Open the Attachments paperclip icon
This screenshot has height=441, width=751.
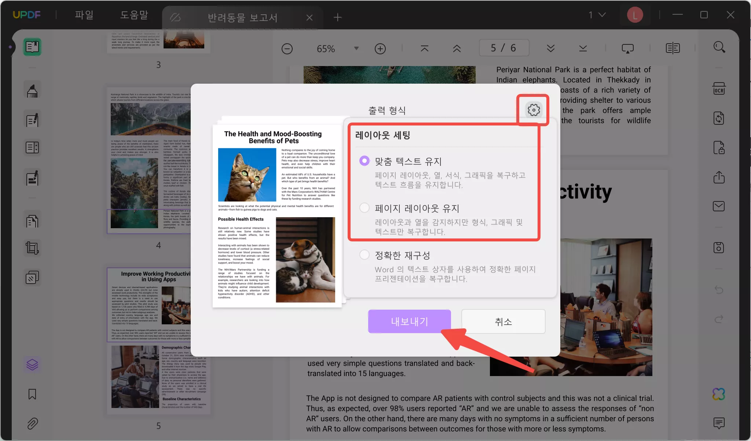point(32,424)
